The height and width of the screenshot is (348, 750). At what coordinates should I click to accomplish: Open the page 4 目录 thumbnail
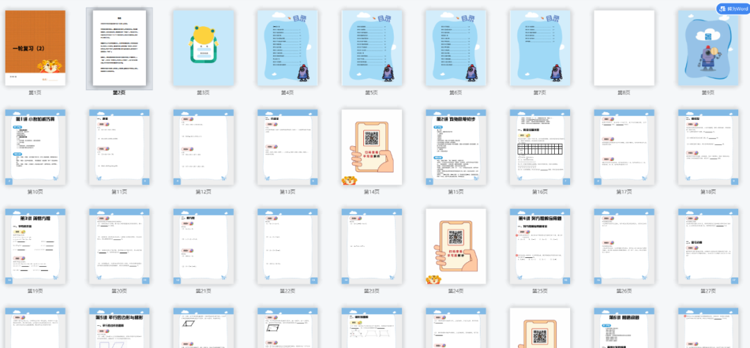[x=287, y=49]
